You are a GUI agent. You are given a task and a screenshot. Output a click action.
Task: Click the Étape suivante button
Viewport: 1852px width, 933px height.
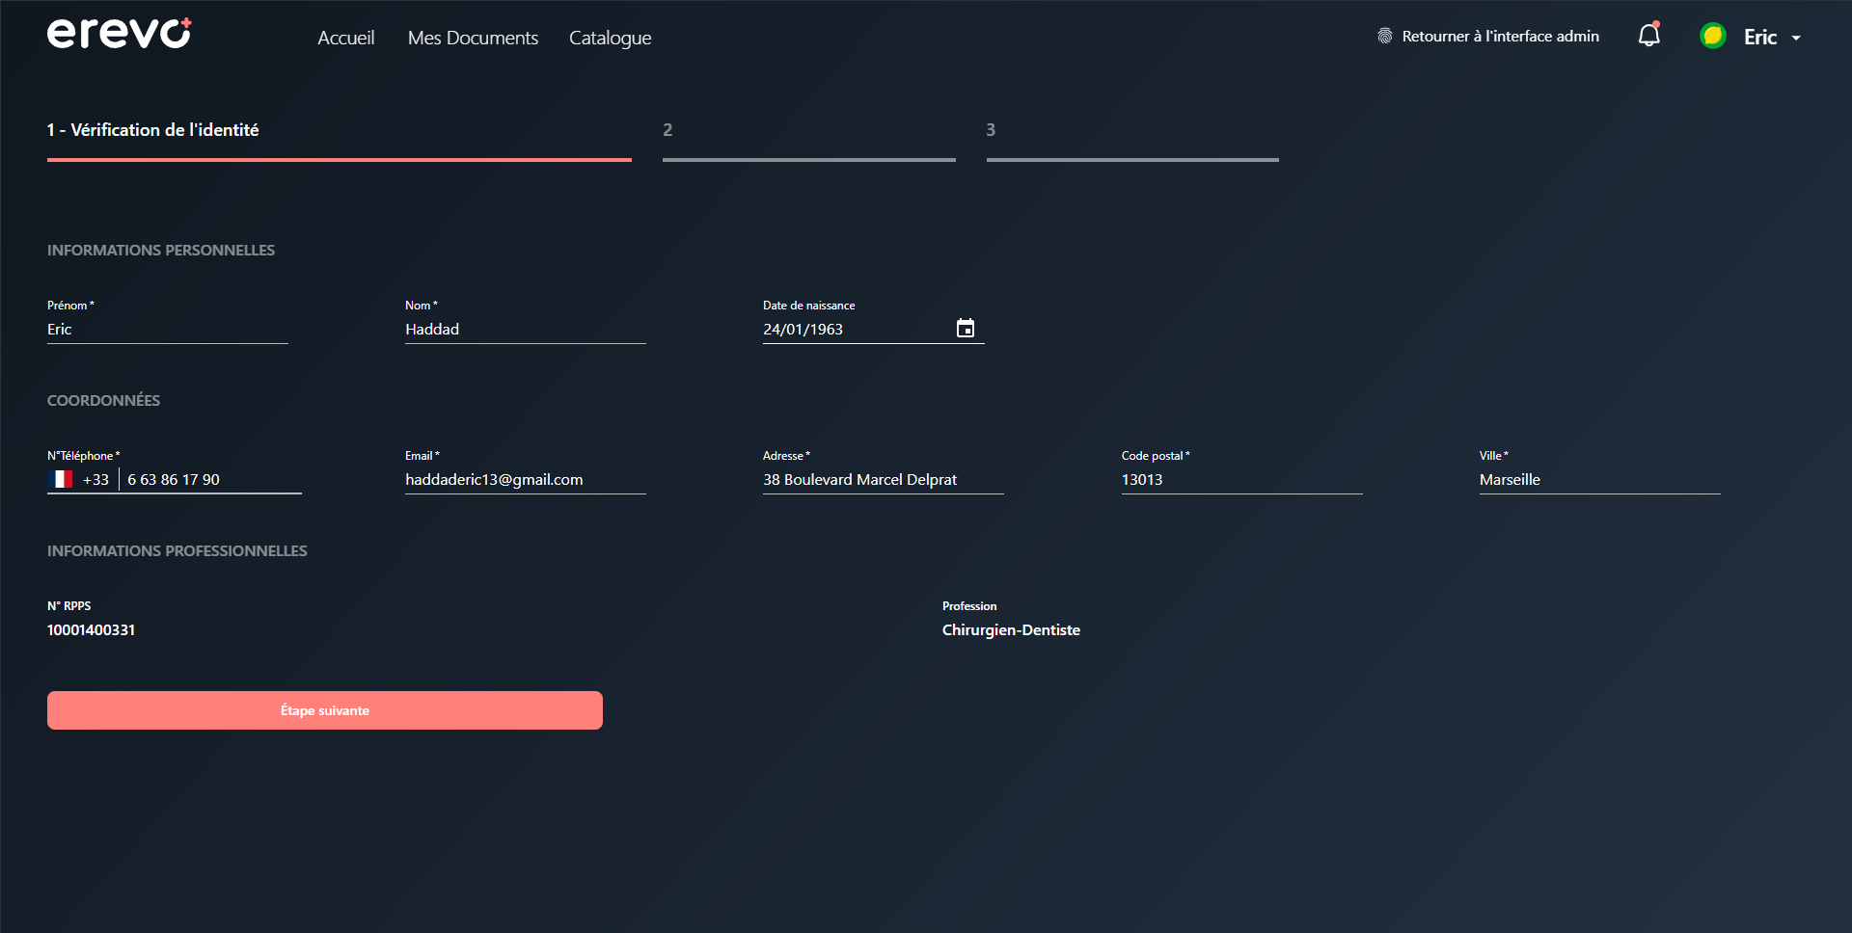325,710
